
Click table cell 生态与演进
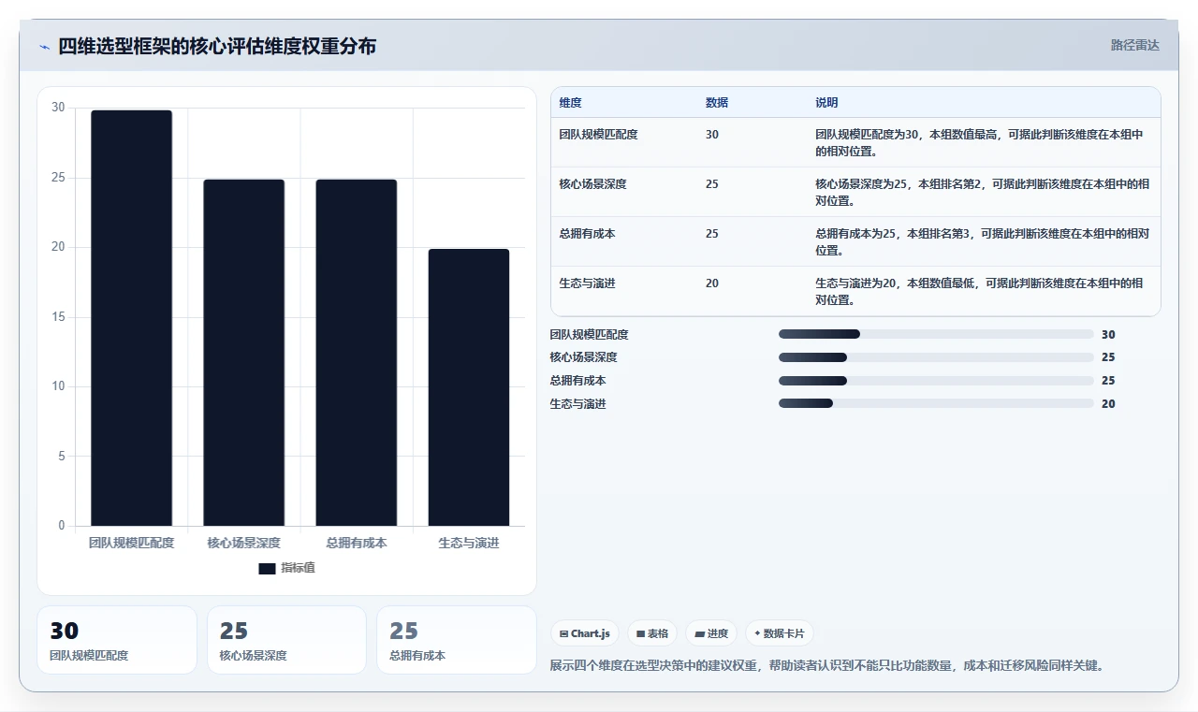point(587,283)
